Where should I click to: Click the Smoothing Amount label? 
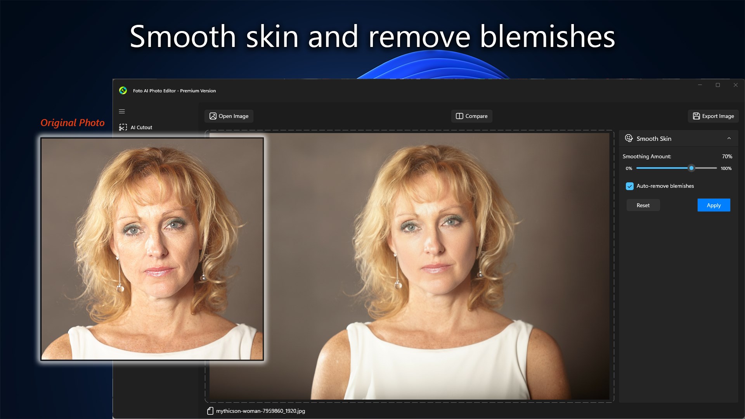(x=647, y=156)
